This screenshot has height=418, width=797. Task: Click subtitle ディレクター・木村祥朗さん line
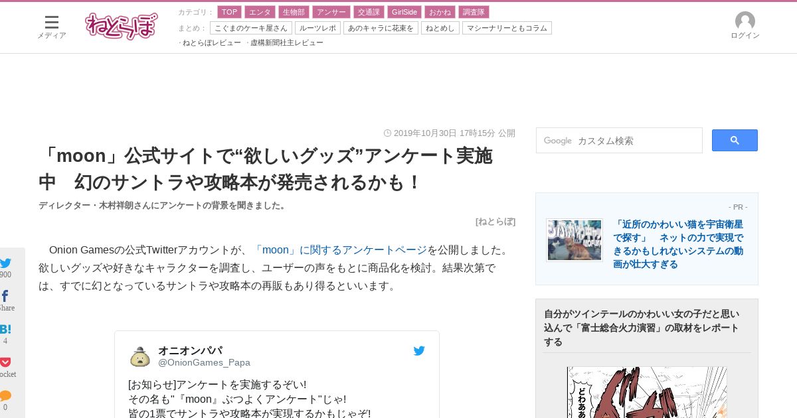click(163, 206)
